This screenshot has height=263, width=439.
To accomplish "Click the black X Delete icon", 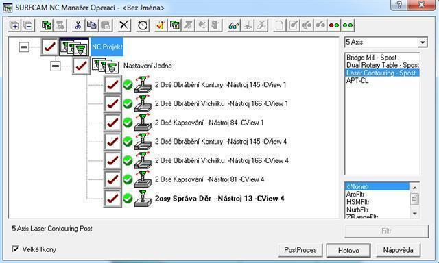I will [123, 25].
